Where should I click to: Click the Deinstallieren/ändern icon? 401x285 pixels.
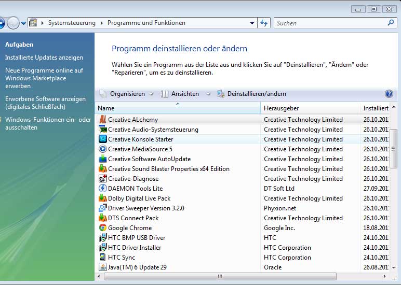(221, 94)
